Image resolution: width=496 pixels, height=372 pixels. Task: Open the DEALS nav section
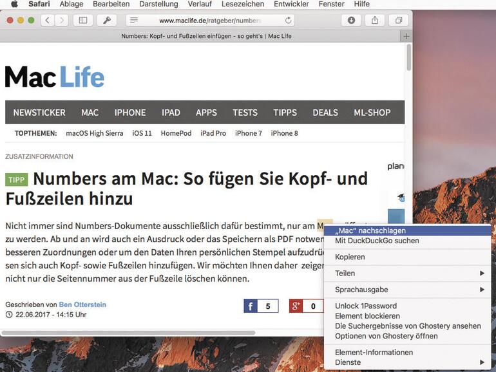point(325,113)
